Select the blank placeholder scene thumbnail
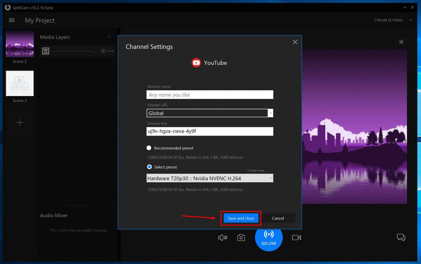This screenshot has height=264, width=421. (20, 83)
